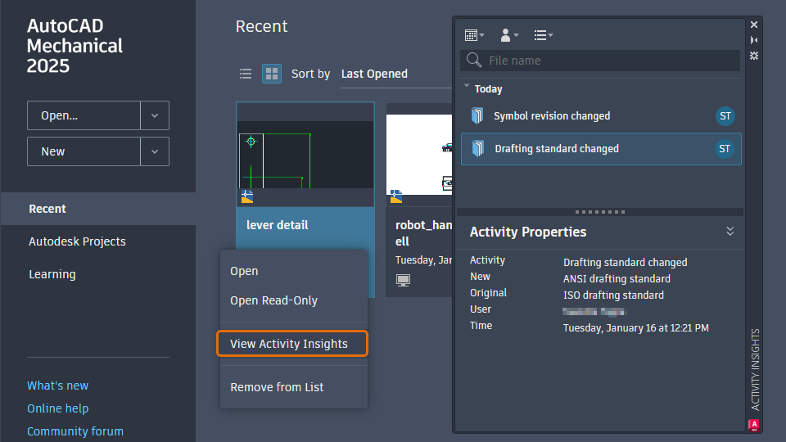Collapse the Activity Properties section
This screenshot has height=442, width=786.
730,231
